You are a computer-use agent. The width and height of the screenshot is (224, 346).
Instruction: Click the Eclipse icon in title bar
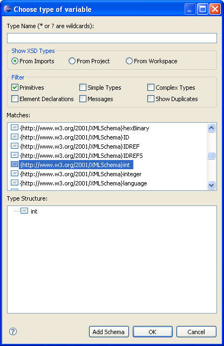[8, 9]
